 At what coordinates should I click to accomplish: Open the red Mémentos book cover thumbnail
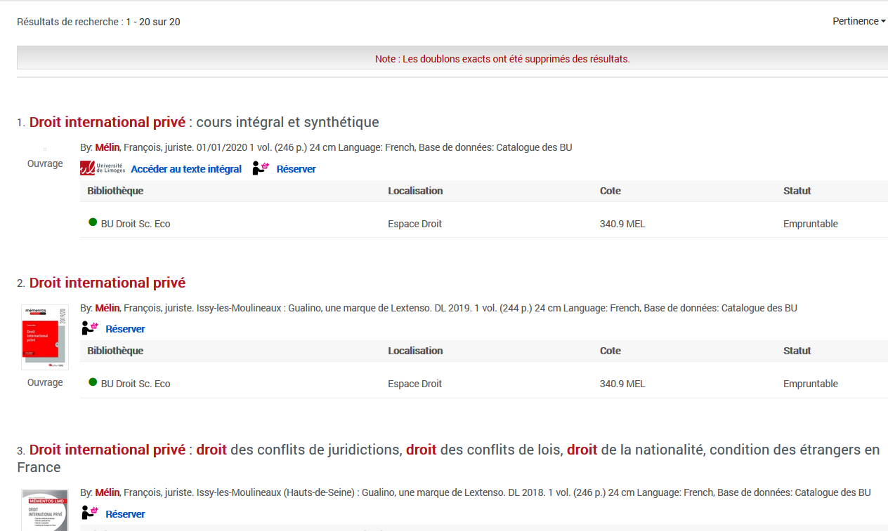coord(45,337)
